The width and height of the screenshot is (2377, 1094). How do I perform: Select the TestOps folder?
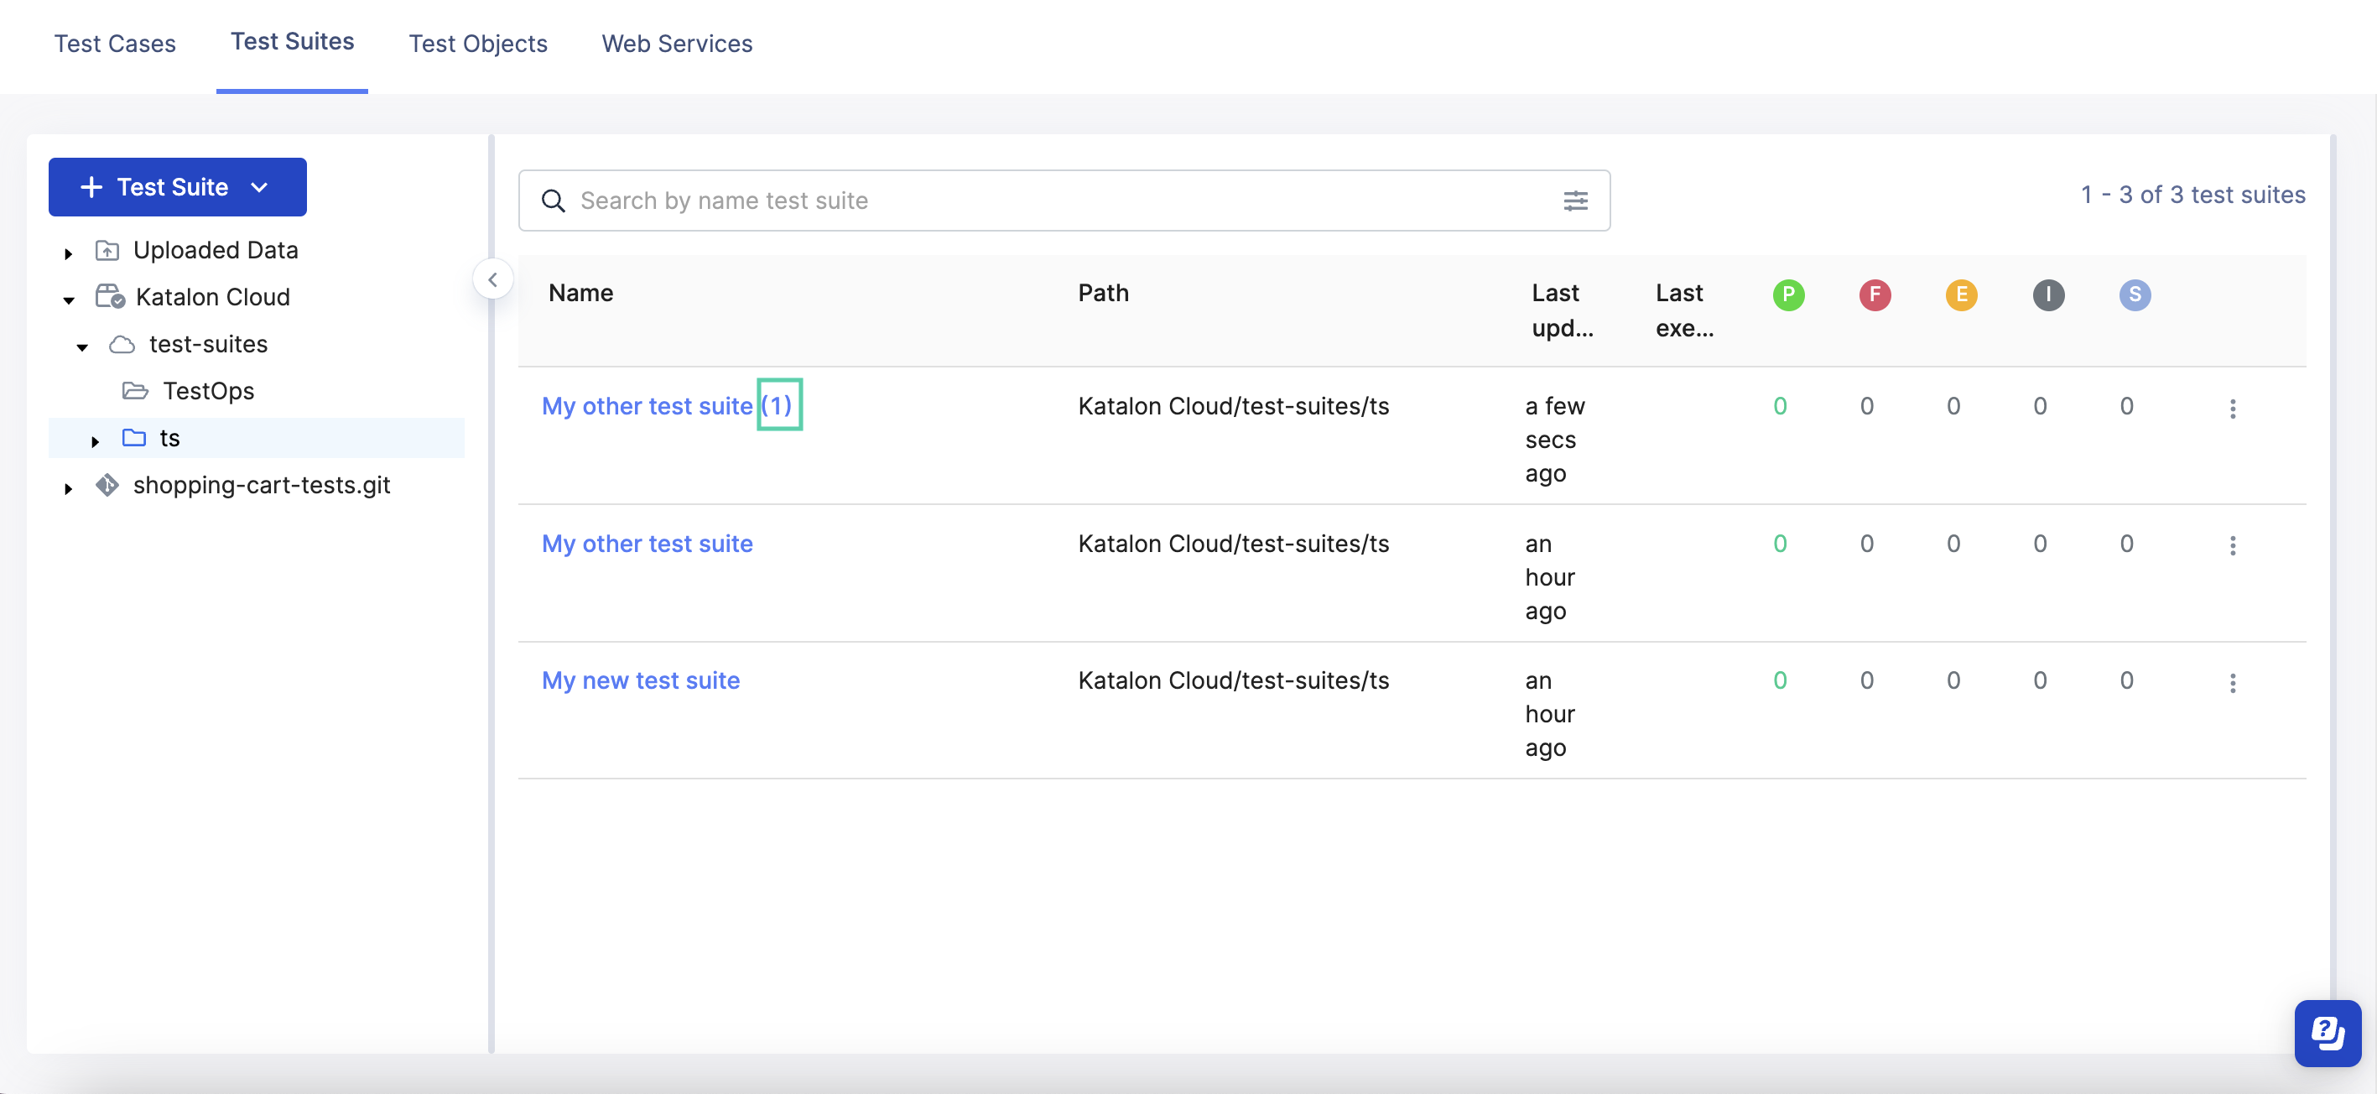pyautogui.click(x=209, y=392)
